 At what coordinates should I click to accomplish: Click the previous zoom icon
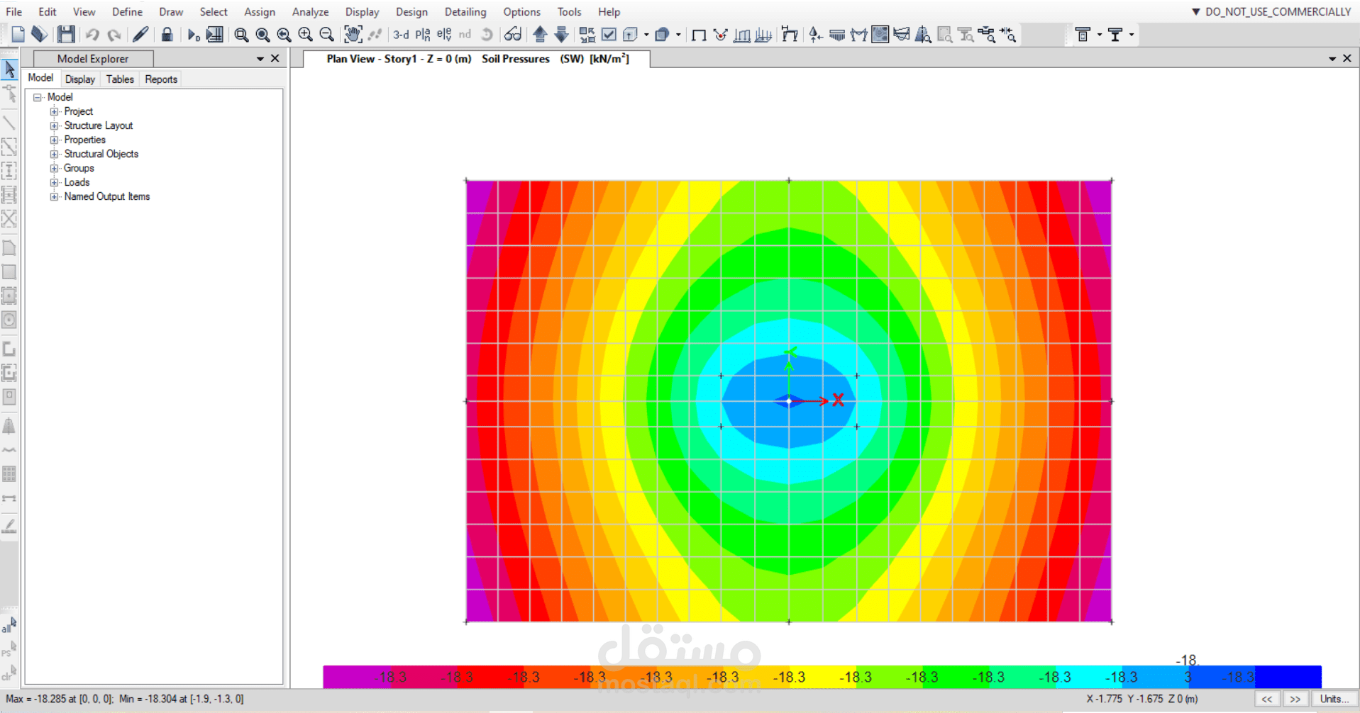tap(284, 35)
